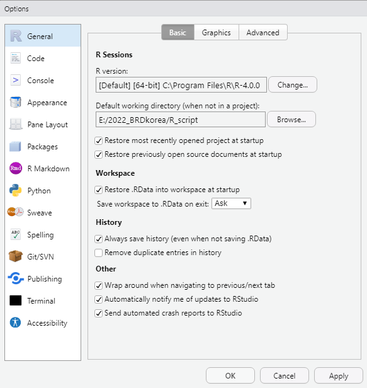The image size is (367, 388).
Task: Switch to the Basic tab
Action: 178,32
